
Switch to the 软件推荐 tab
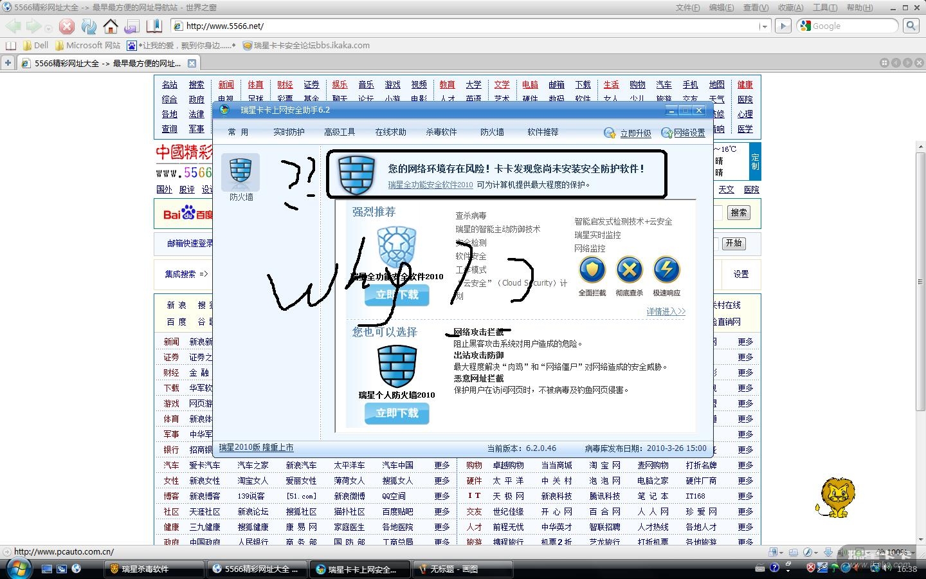coord(543,133)
